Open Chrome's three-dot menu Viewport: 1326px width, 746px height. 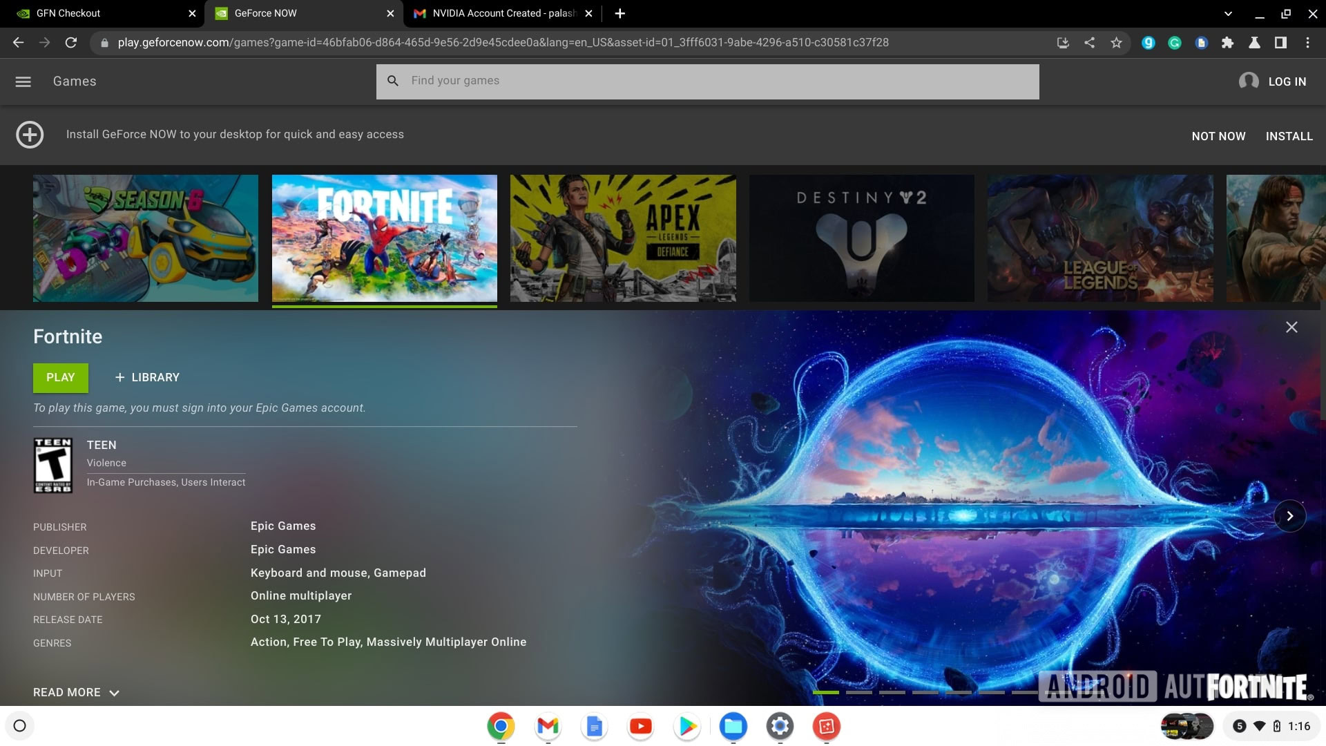(x=1307, y=43)
